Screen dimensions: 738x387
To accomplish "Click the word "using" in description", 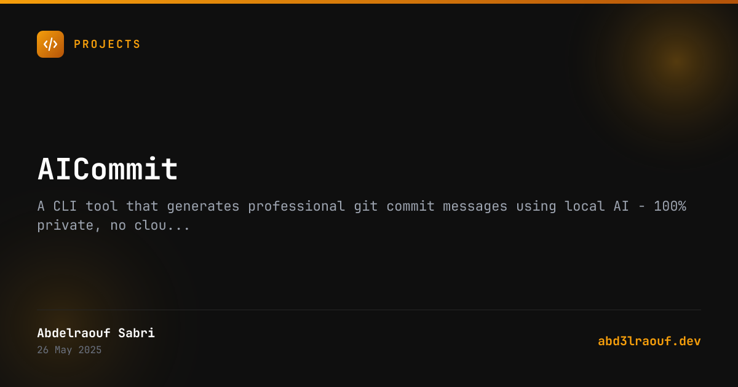I will 536,206.
